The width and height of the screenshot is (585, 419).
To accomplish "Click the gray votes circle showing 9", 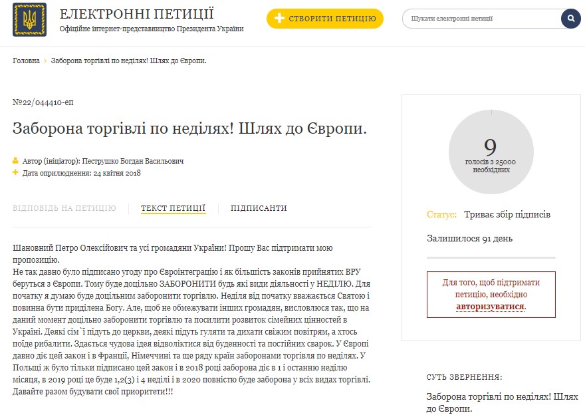I will coord(491,152).
